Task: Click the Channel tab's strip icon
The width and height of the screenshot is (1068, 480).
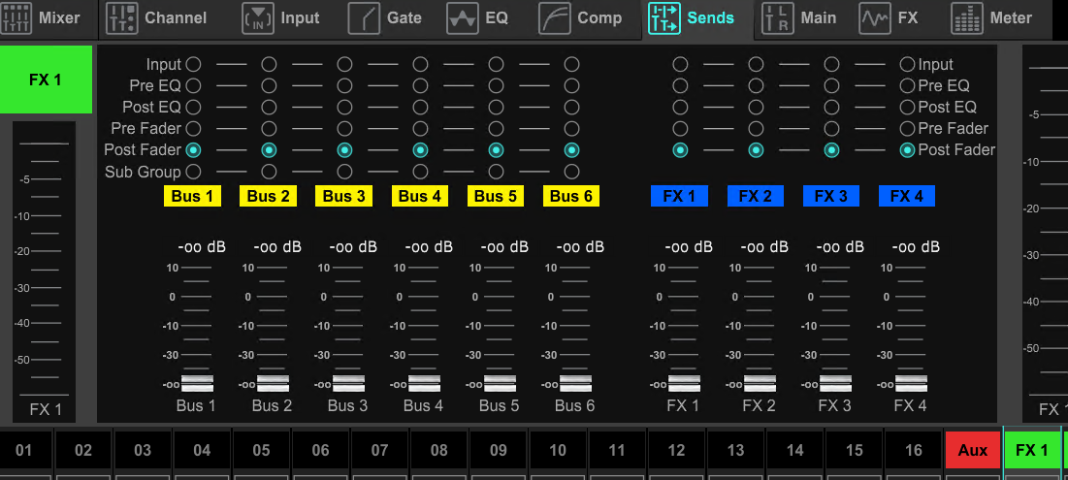Action: click(122, 18)
